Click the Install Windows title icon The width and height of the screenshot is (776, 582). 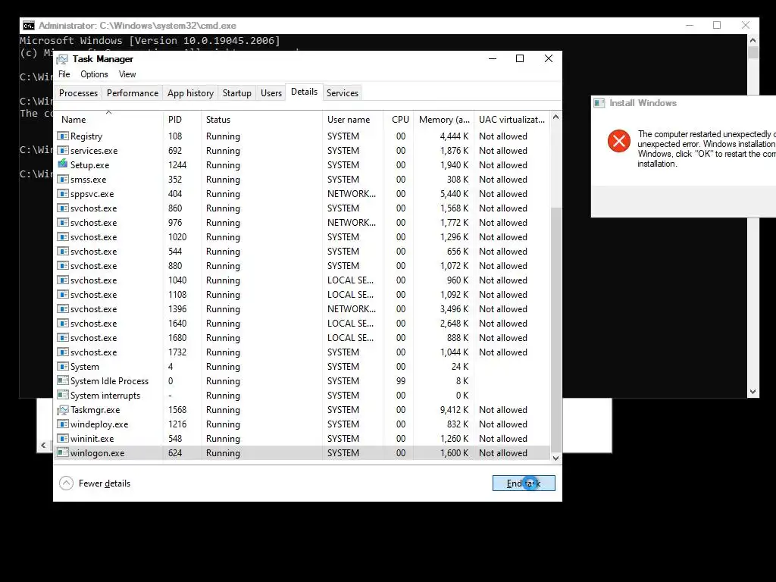coord(599,103)
